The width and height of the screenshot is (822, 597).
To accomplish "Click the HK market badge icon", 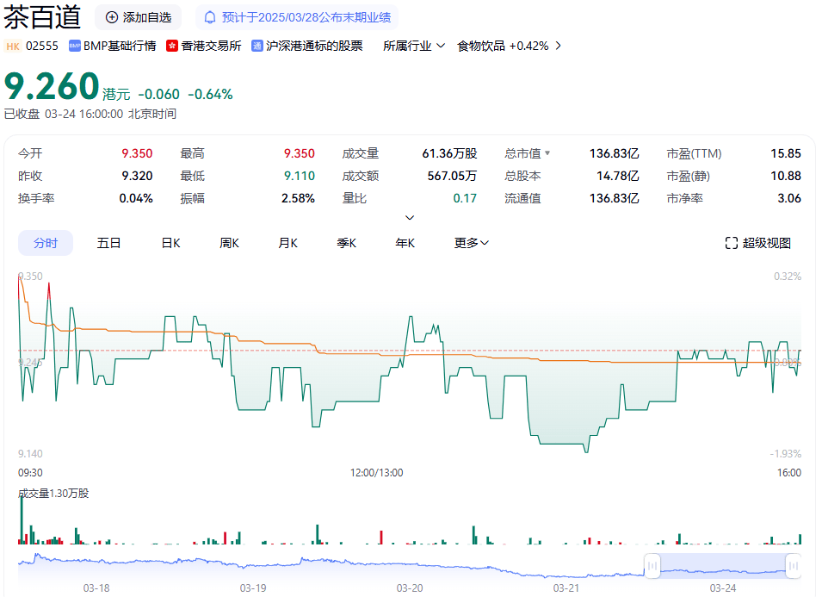I will (x=13, y=47).
